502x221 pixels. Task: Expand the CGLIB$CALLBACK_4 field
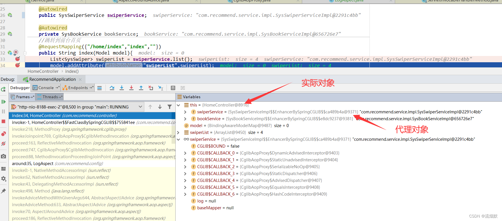click(185, 180)
